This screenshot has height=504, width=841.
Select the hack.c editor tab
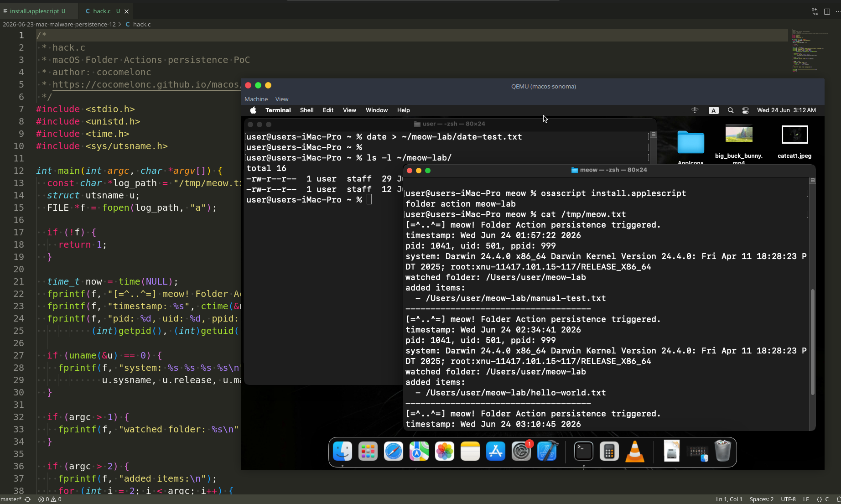point(102,11)
